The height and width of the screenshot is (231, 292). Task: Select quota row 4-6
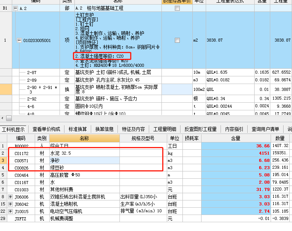click(x=31, y=107)
